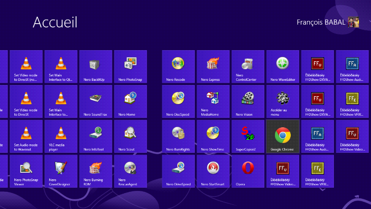Open VLC media player tile
The width and height of the screenshot is (371, 209).
pos(61,136)
